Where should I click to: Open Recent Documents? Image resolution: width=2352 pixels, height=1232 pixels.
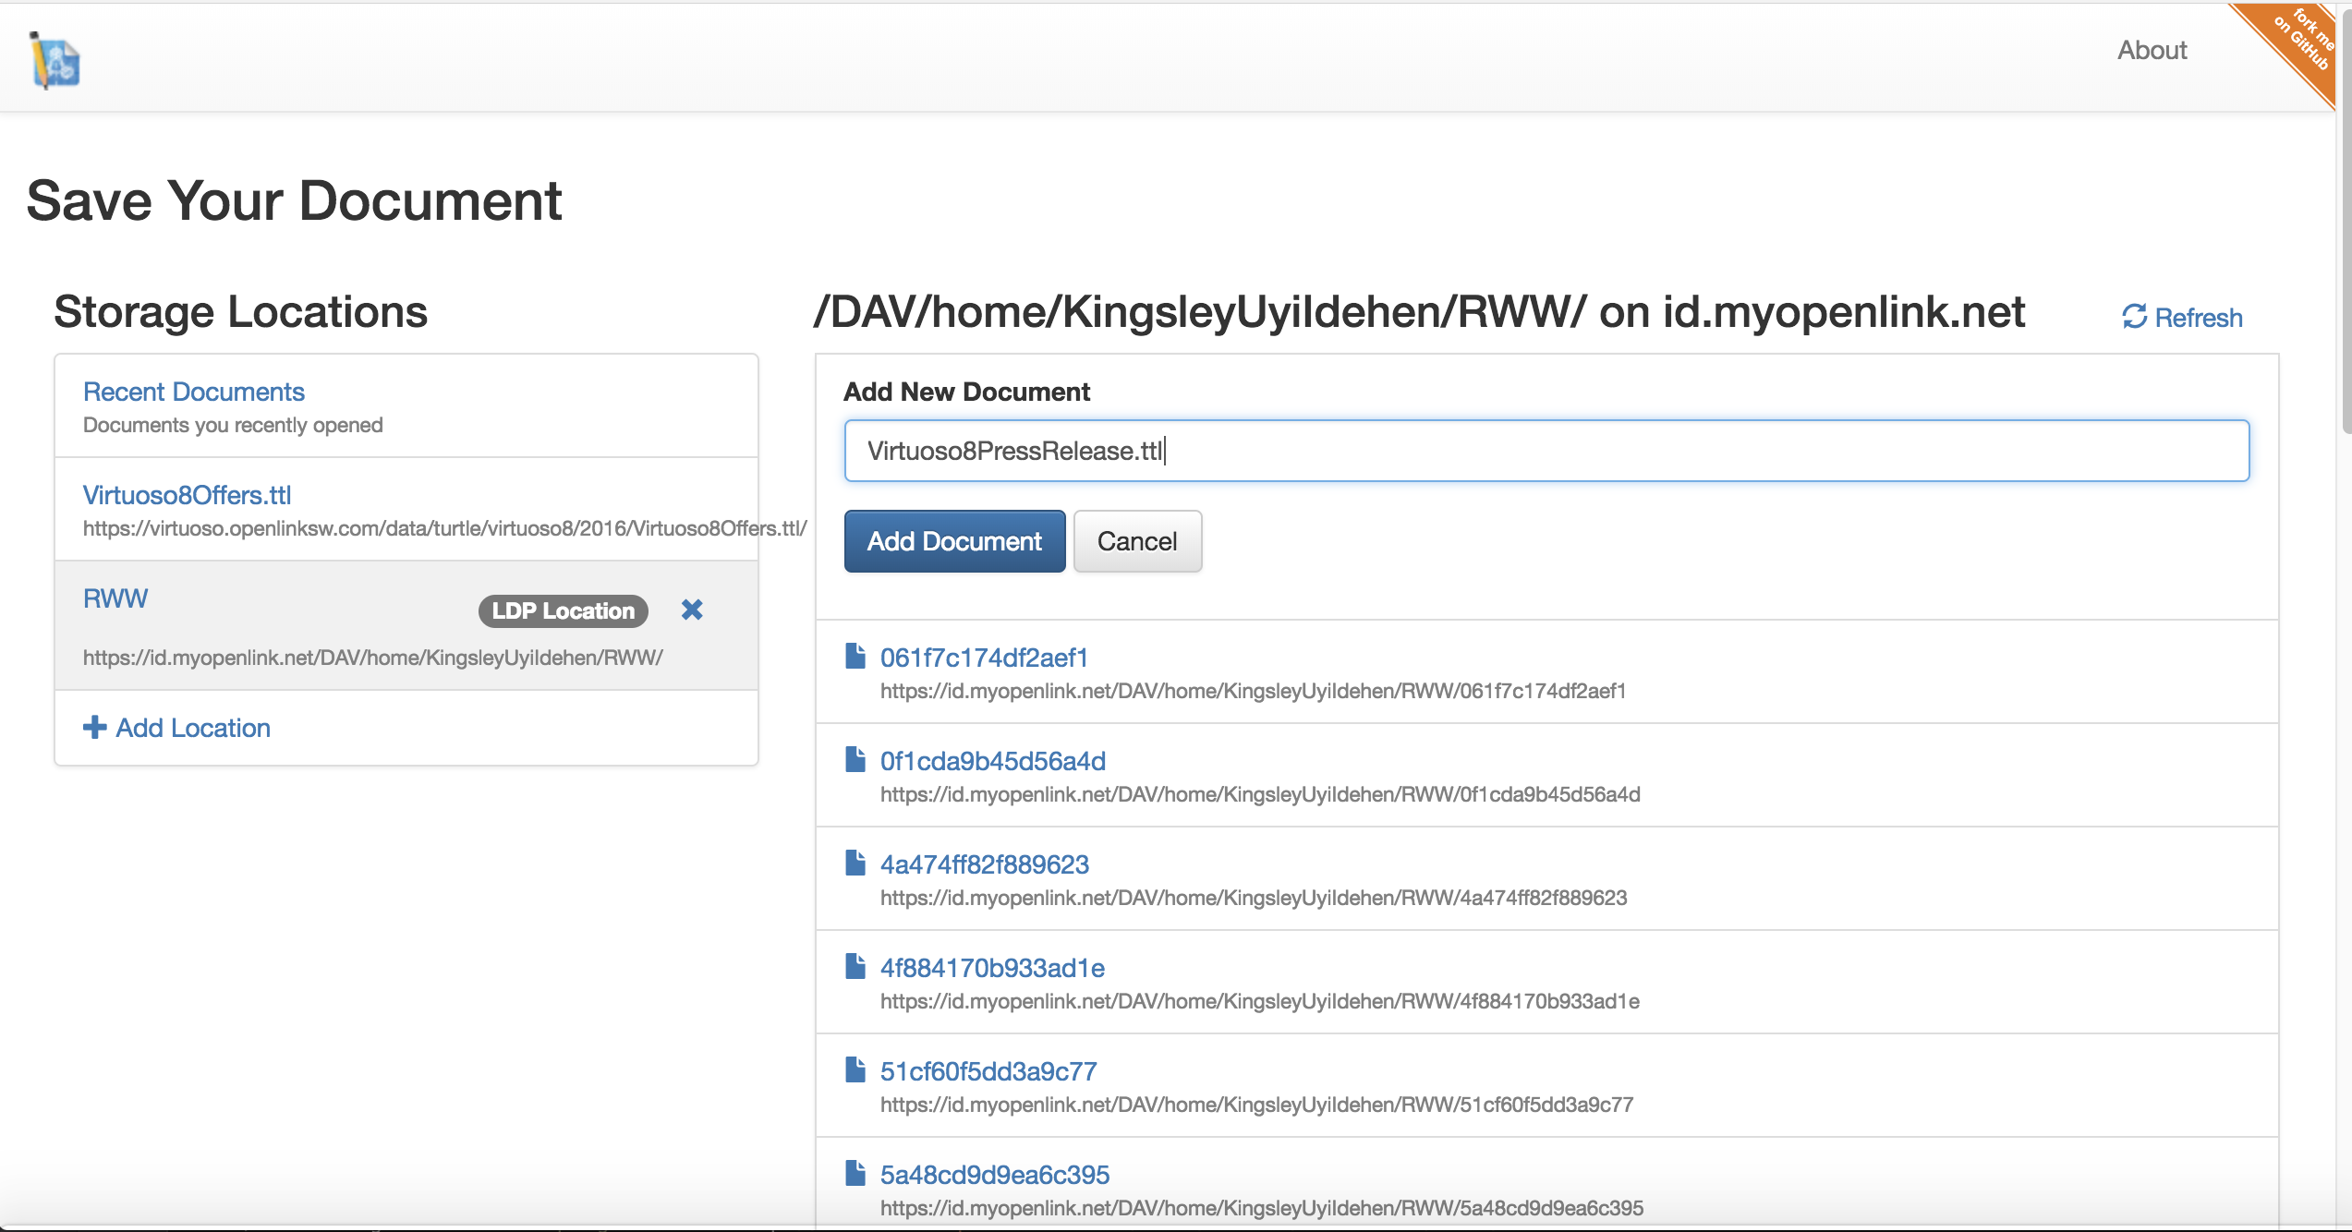click(x=194, y=391)
